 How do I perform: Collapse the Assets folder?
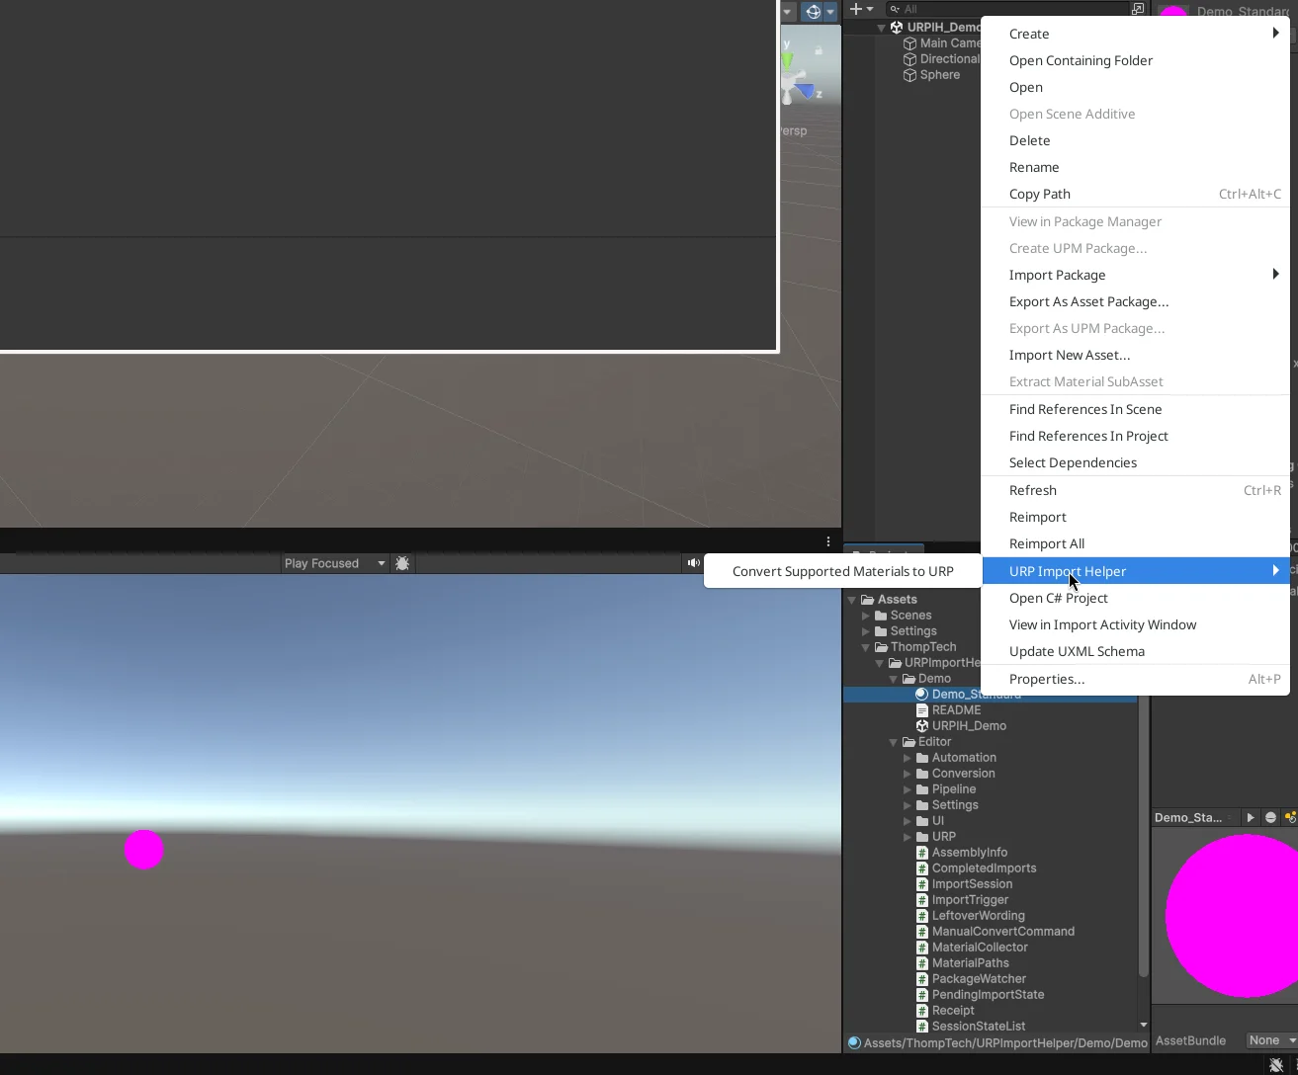click(x=851, y=600)
